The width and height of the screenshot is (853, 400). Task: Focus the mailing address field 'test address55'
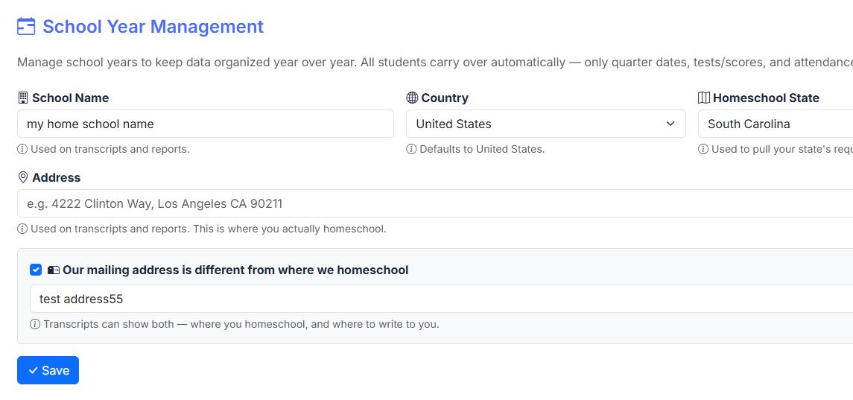(x=441, y=299)
